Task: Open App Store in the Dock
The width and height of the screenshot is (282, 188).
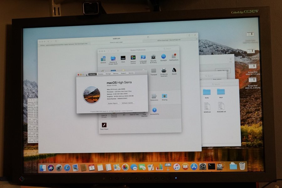Action: point(194,167)
